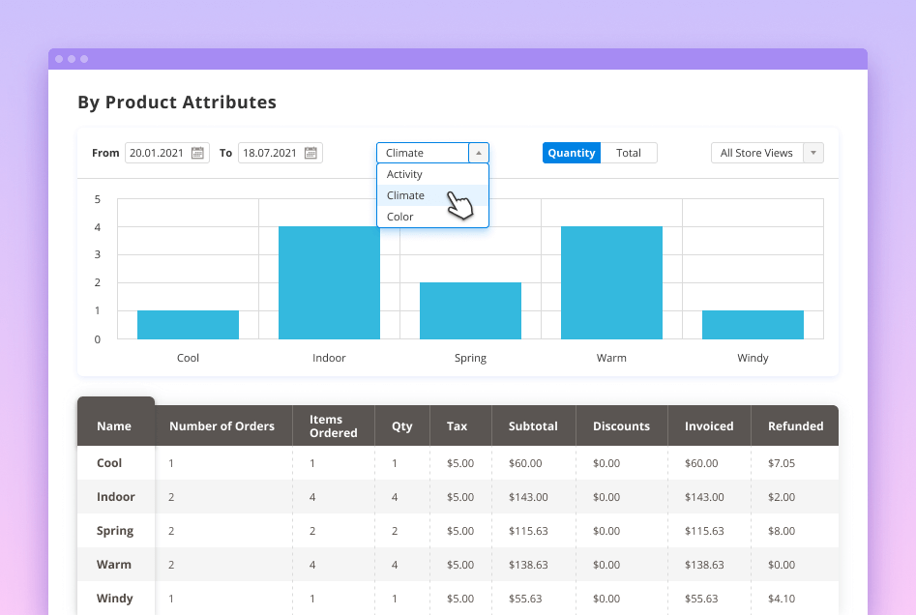Pick the Climate option in the list

click(405, 195)
